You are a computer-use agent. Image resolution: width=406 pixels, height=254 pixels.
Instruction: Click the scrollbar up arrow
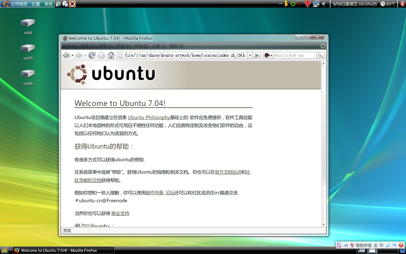pyautogui.click(x=324, y=63)
